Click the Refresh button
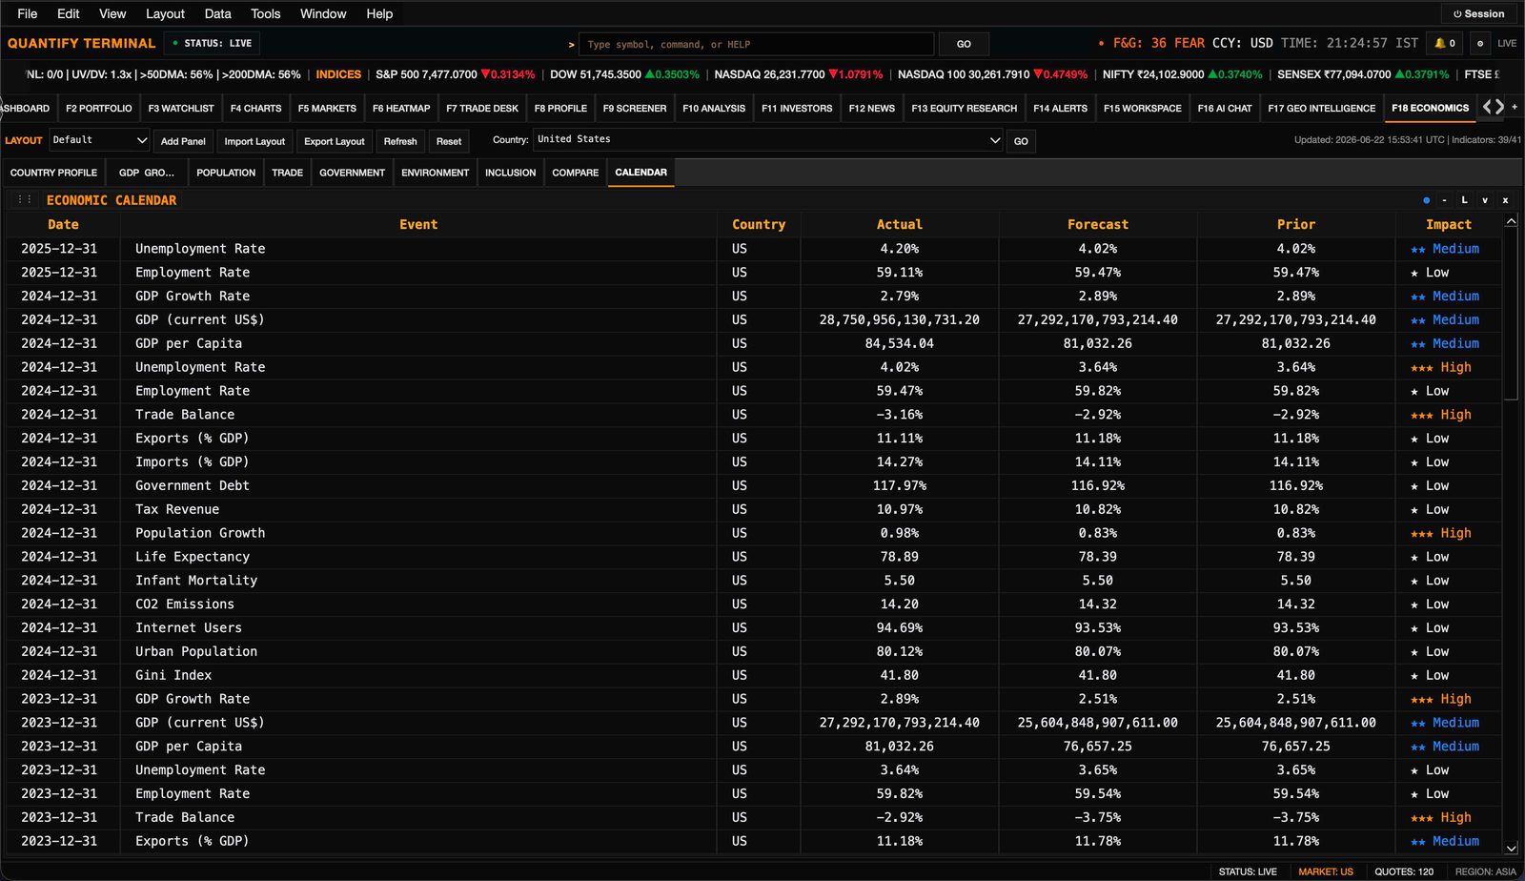Screen dimensions: 1525x881 pos(400,141)
